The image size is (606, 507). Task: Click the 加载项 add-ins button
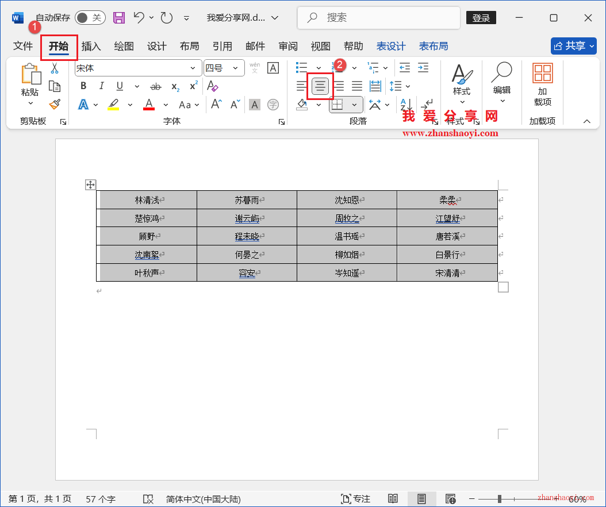[x=542, y=84]
